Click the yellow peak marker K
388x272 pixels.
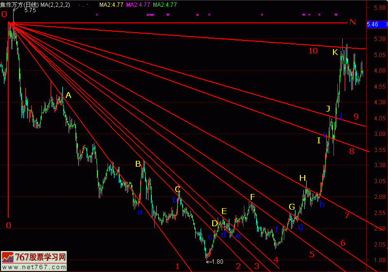click(335, 52)
